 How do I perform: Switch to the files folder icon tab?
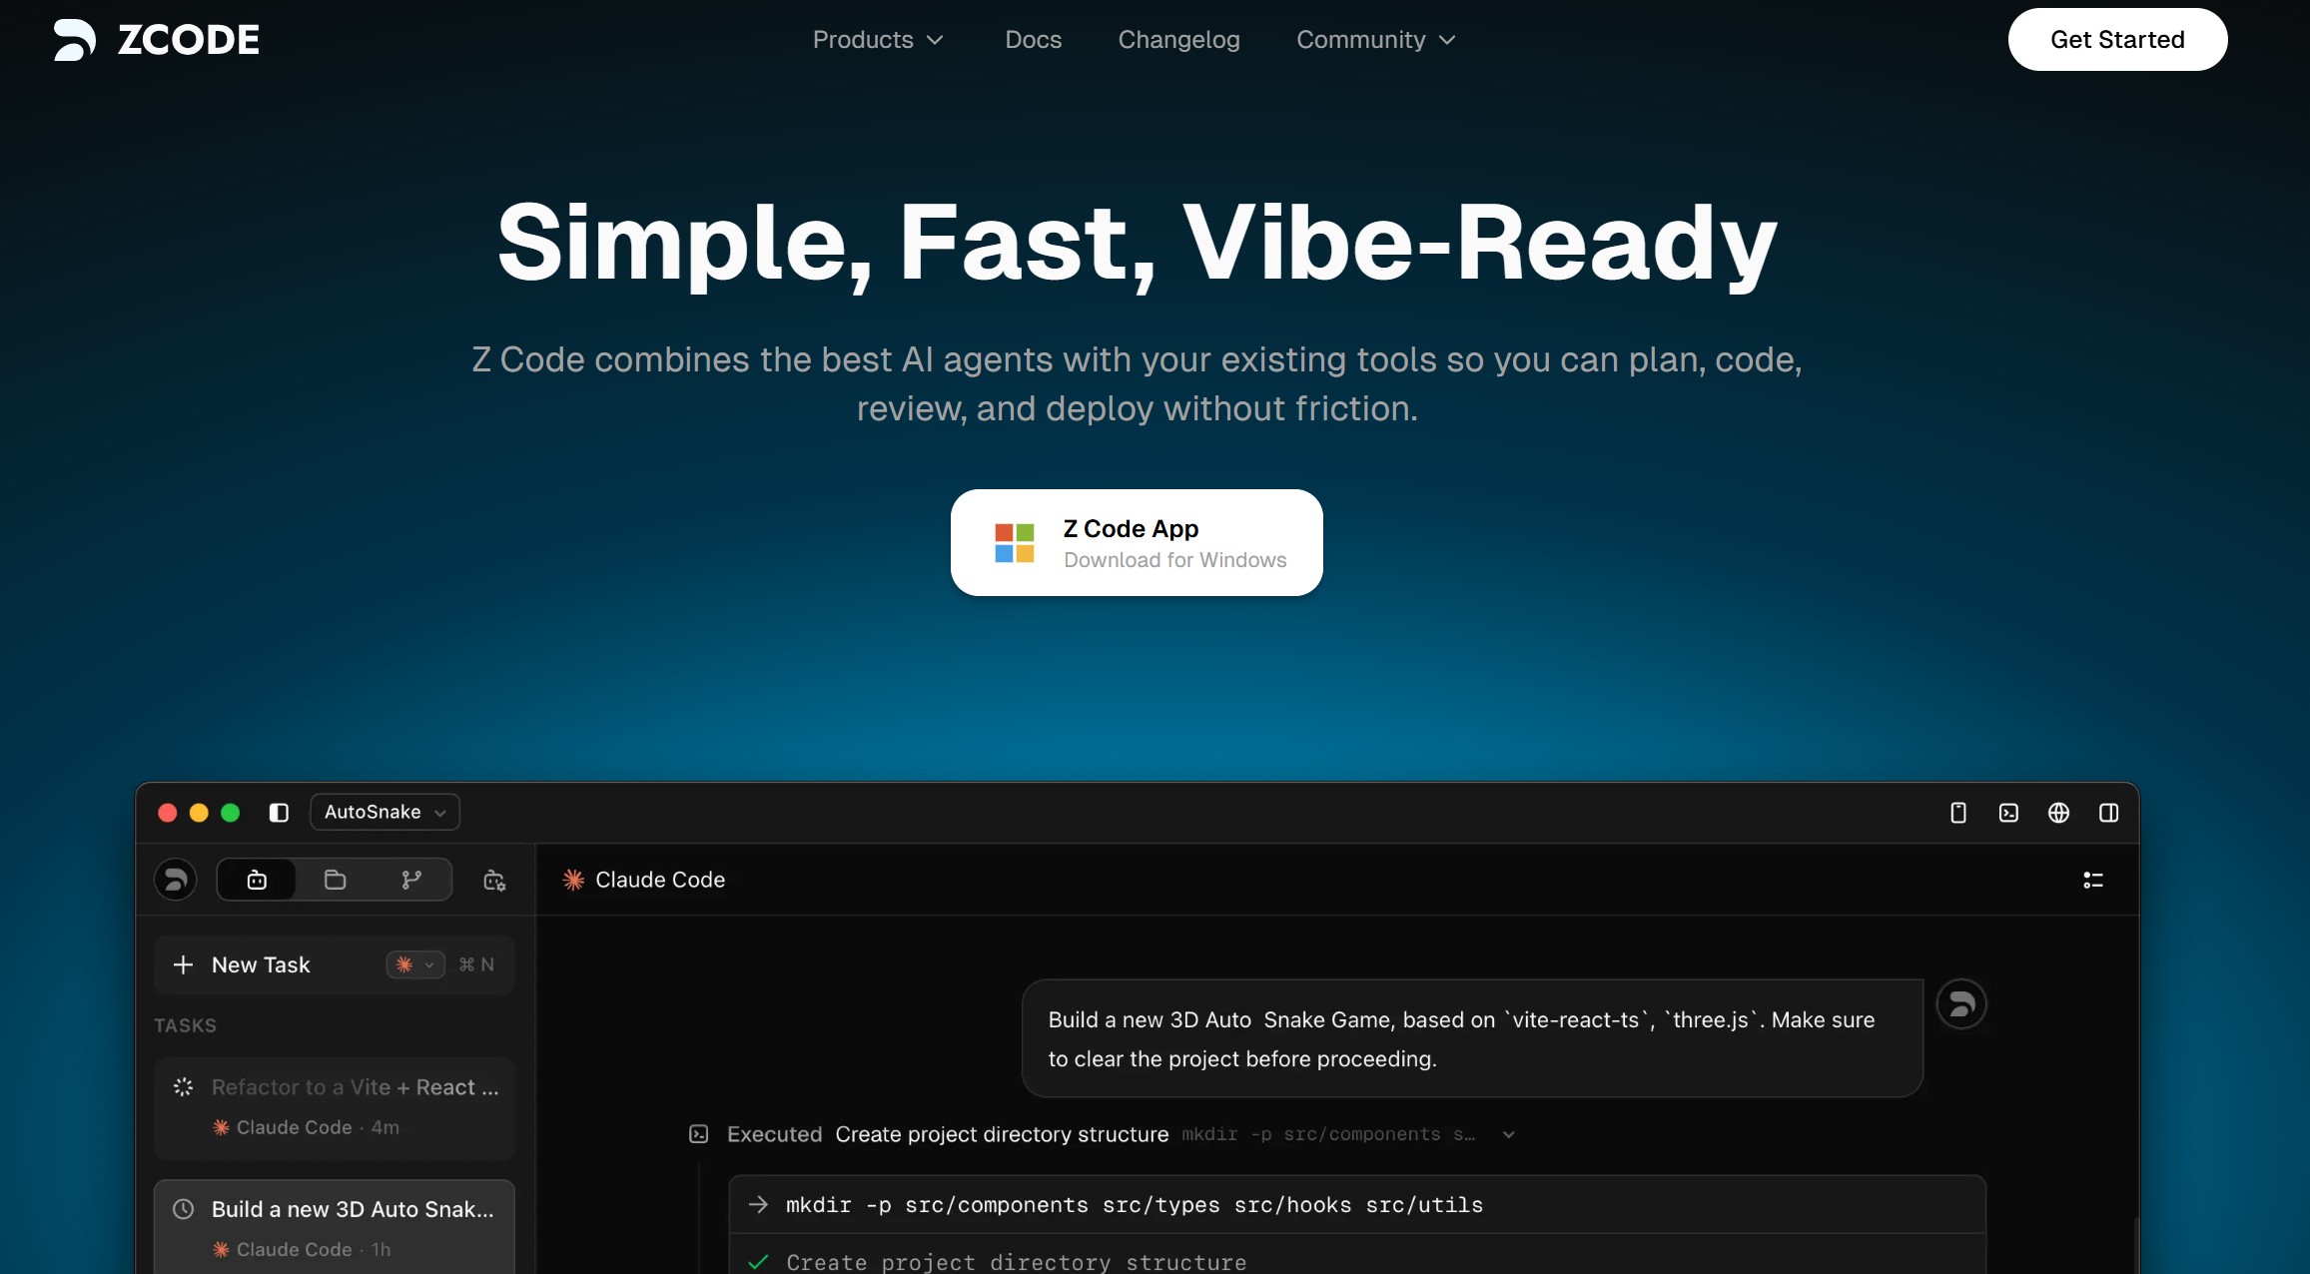pos(335,880)
